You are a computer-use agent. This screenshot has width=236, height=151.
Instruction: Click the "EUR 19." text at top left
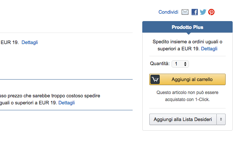(x=10, y=42)
